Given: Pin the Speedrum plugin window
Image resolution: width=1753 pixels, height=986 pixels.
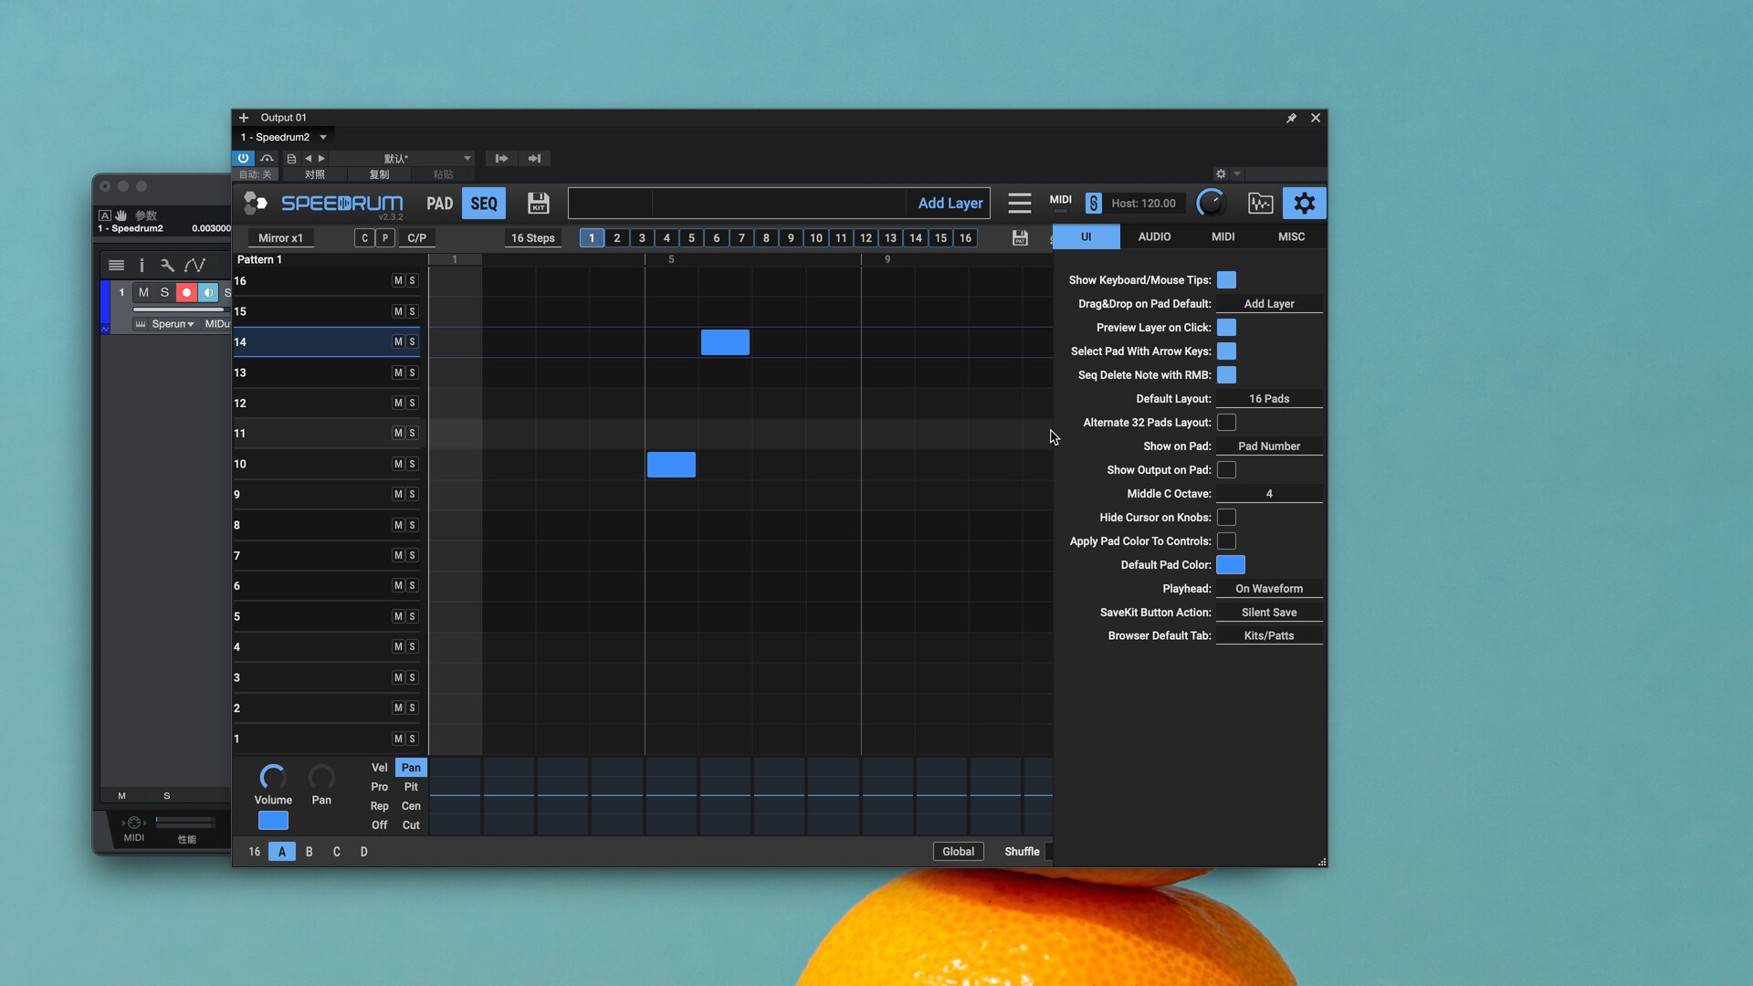Looking at the screenshot, I should click(1291, 118).
